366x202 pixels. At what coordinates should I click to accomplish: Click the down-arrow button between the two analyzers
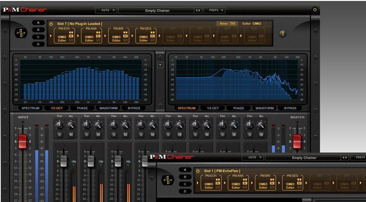160,65
